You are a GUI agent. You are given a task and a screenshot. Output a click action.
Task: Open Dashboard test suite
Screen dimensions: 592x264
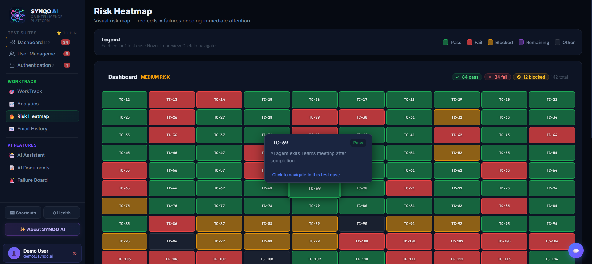pos(42,43)
